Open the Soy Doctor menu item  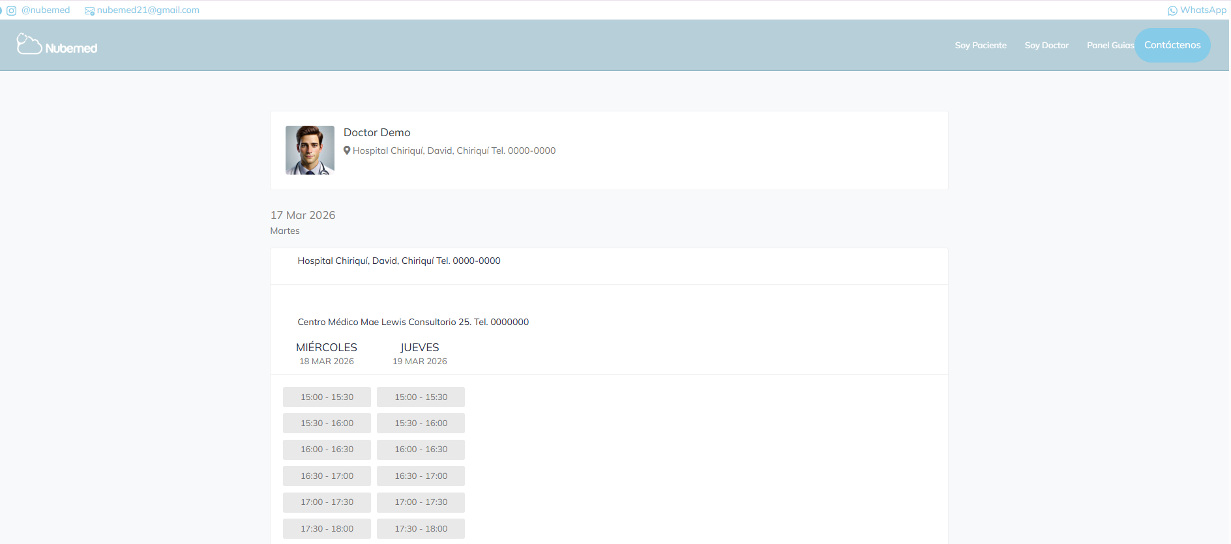1046,46
